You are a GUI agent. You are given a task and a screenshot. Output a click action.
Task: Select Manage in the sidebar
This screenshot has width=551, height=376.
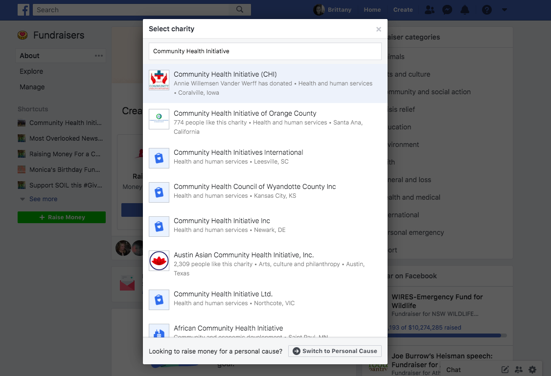(x=32, y=87)
